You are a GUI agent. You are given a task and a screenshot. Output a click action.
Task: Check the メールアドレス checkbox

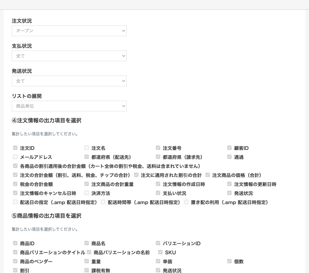(15, 157)
